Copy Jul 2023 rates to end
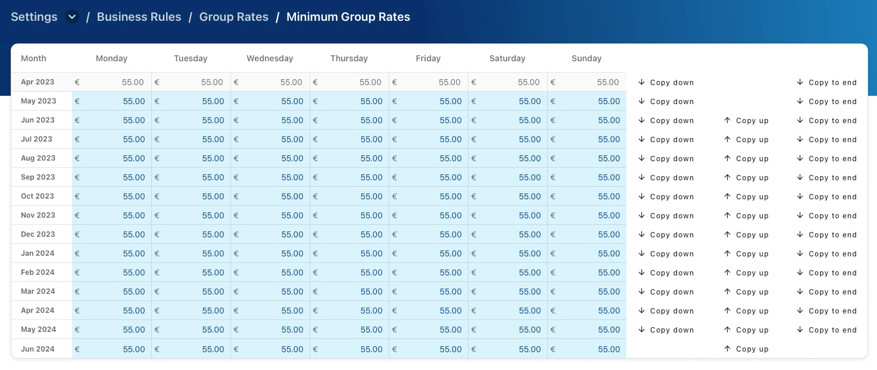 [x=826, y=139]
